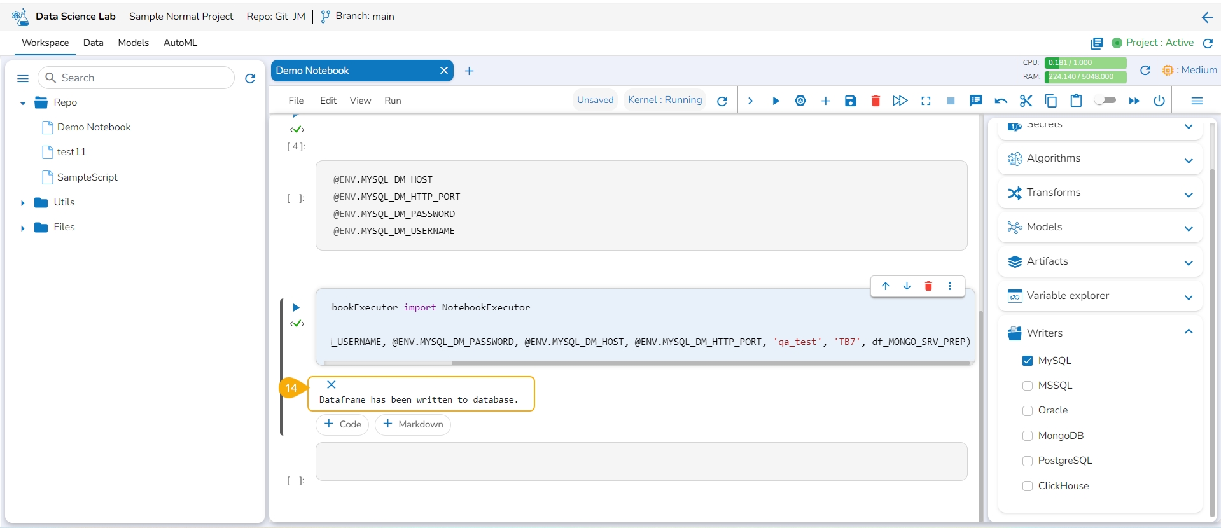Add a new Code cell
This screenshot has height=528, width=1221.
tap(342, 424)
